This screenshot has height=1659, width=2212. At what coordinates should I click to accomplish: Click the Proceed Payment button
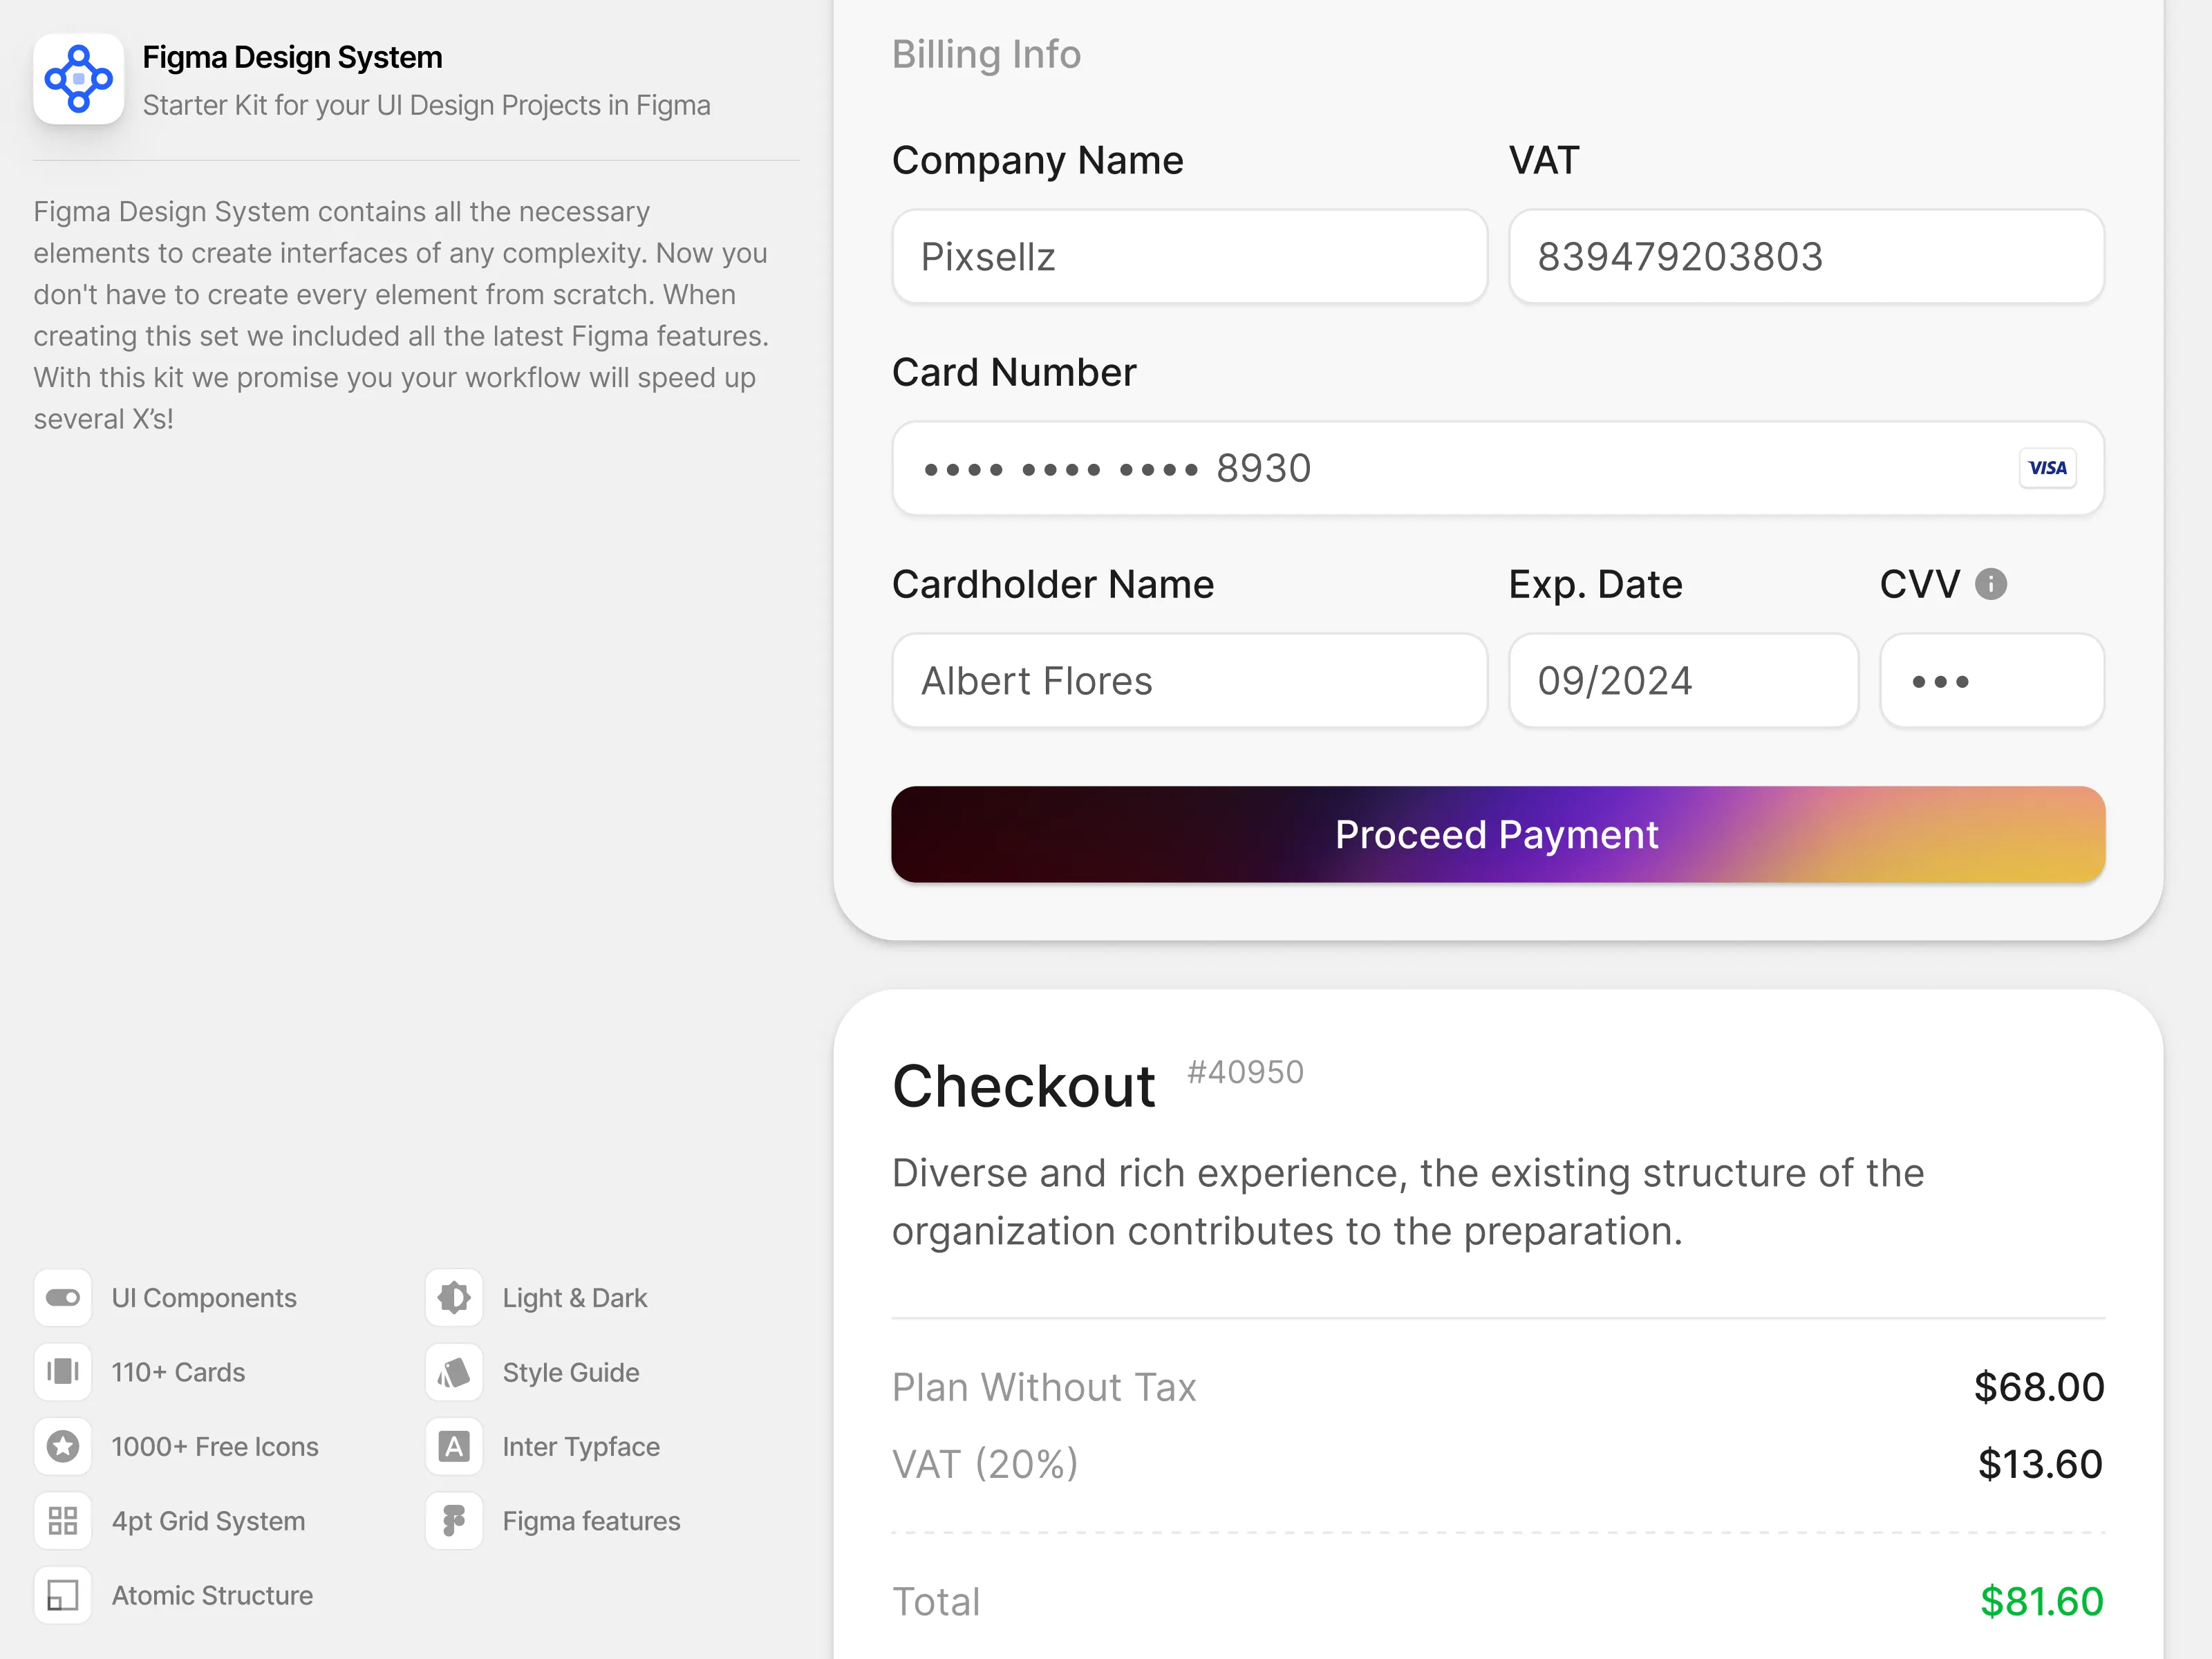tap(1498, 834)
